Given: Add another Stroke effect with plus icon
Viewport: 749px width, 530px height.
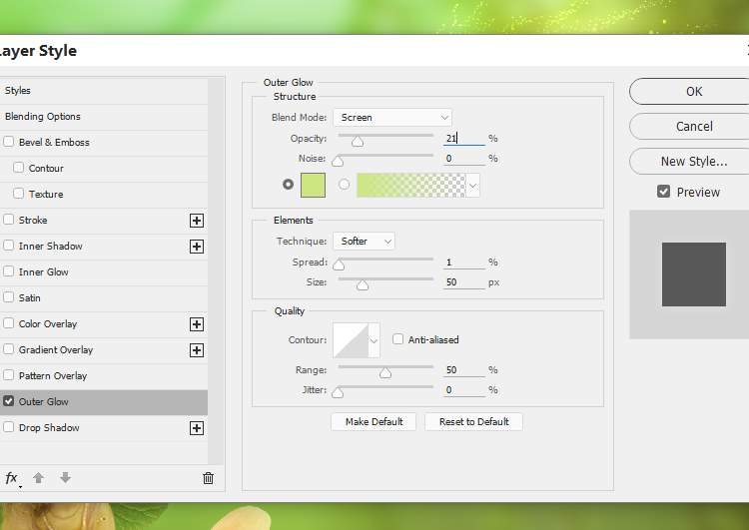Looking at the screenshot, I should click(197, 221).
